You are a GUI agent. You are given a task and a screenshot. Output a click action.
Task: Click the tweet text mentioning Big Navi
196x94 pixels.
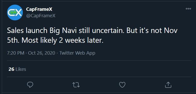pos(92,36)
